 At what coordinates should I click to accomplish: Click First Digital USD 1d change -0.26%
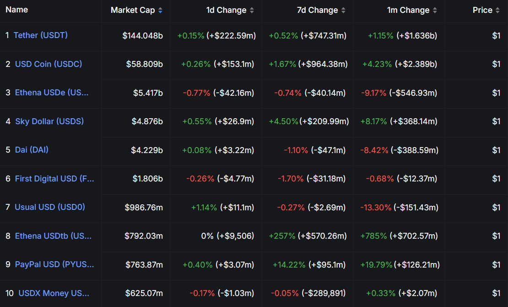pyautogui.click(x=200, y=179)
